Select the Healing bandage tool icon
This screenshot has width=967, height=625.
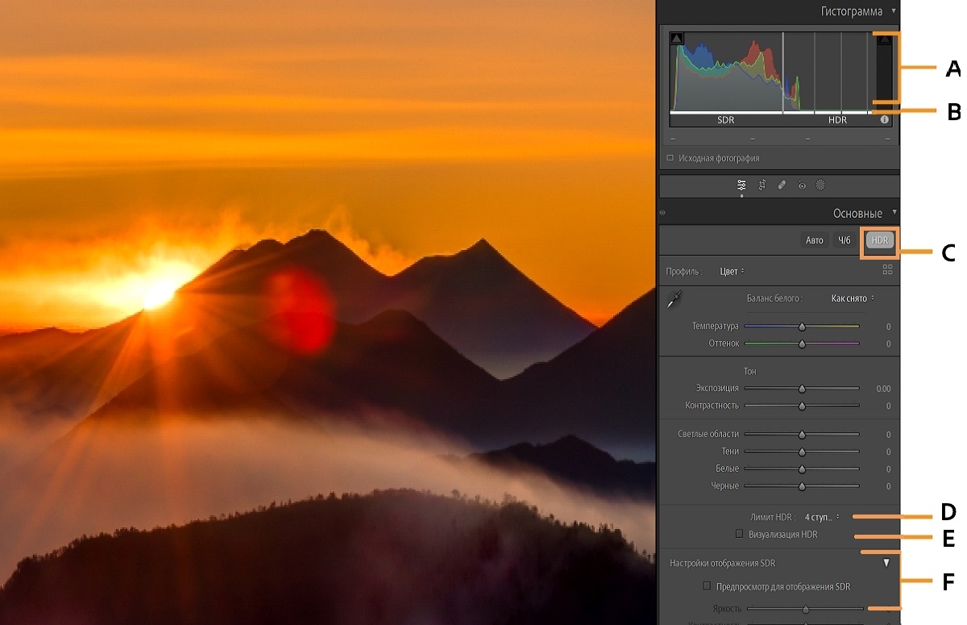coord(782,185)
